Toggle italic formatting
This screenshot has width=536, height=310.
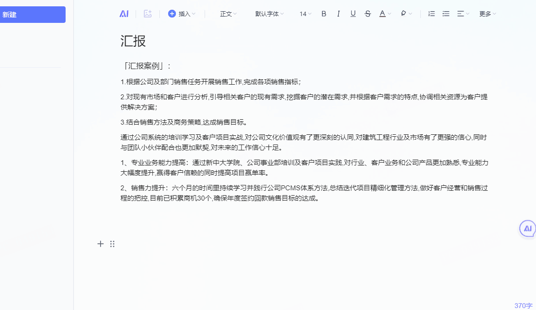338,14
